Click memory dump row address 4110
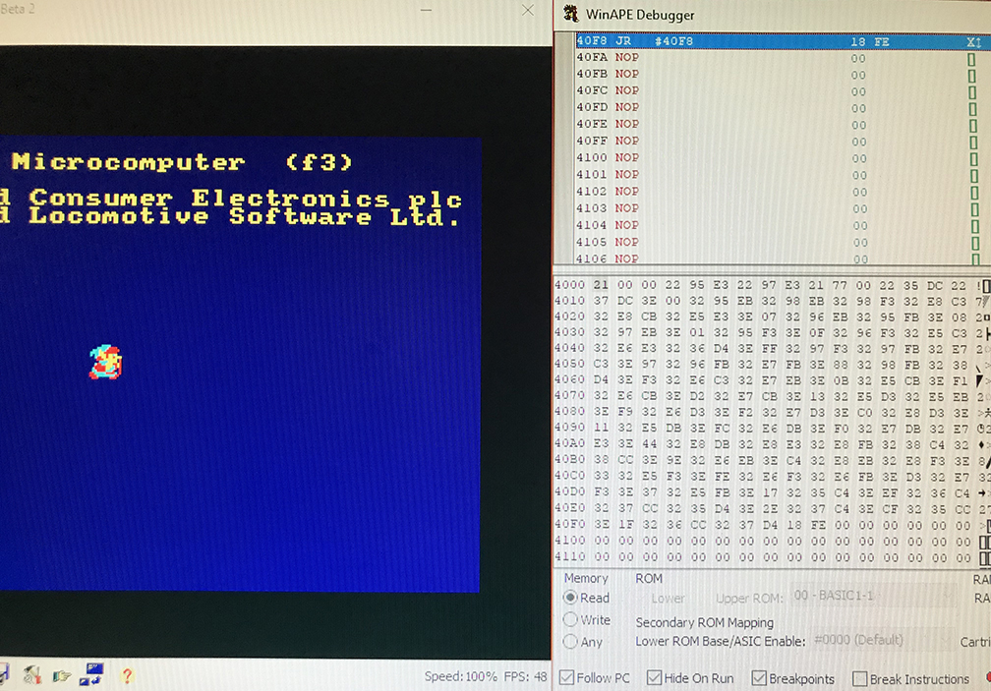Image resolution: width=991 pixels, height=691 pixels. [569, 557]
